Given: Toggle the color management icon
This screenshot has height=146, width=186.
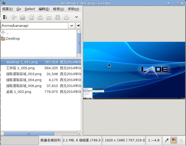Looking at the screenshot, I should pyautogui.click(x=174, y=140).
